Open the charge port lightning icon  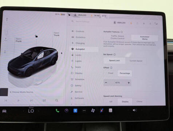pyautogui.click(x=62, y=53)
